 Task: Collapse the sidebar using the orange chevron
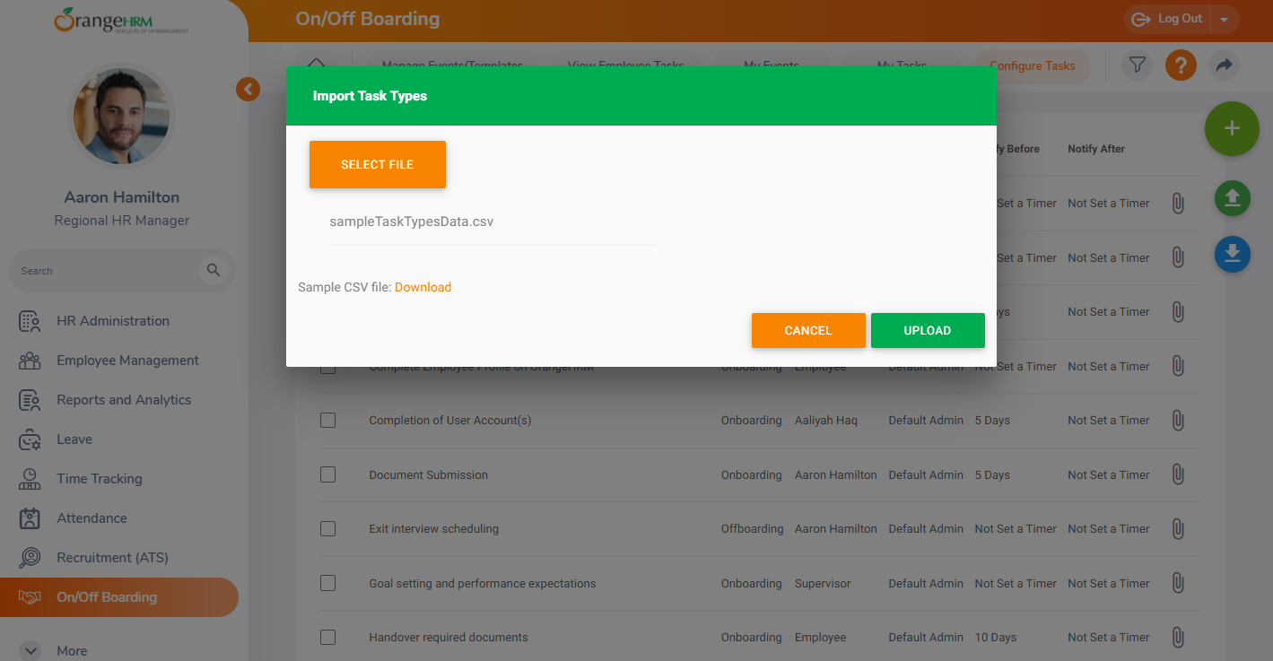point(248,89)
